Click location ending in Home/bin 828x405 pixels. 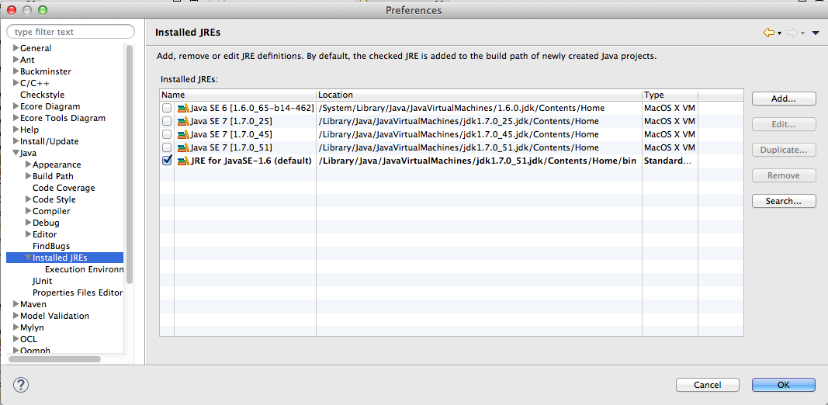pos(477,161)
